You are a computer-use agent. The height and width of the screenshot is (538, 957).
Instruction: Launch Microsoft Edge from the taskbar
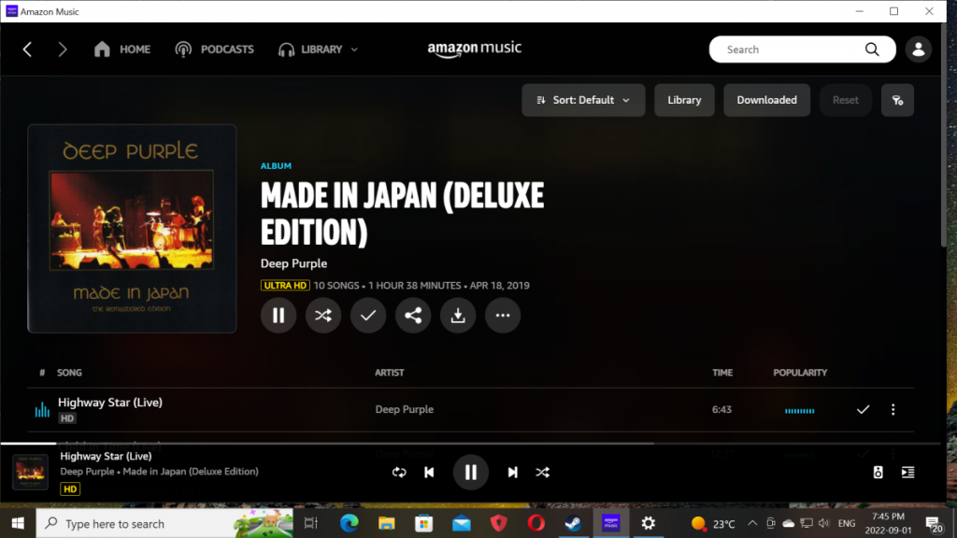(x=350, y=523)
